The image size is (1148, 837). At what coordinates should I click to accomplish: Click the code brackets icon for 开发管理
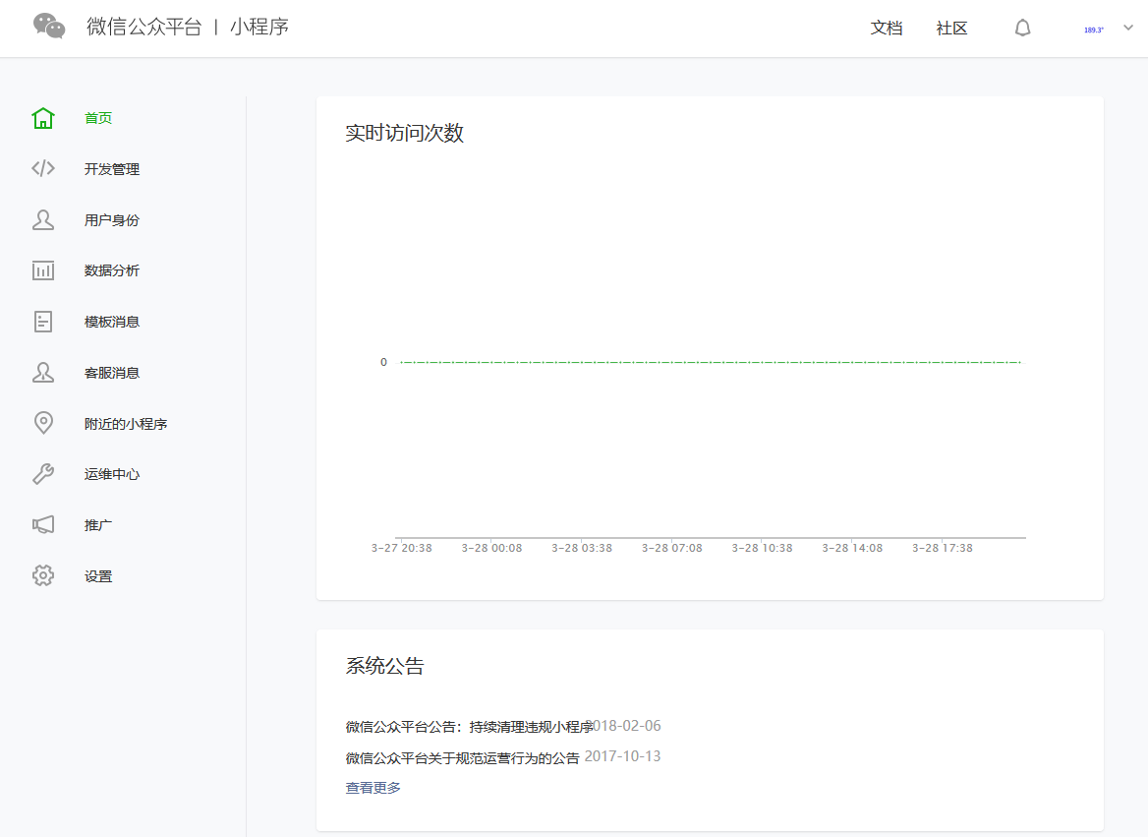click(43, 168)
